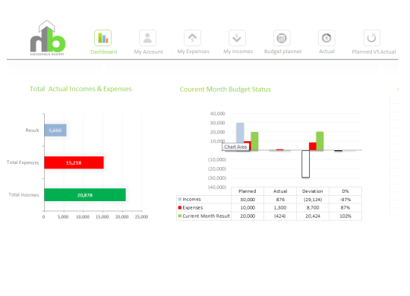The width and height of the screenshot is (410, 296).
Task: Select the green Current Month Result swatch
Action: click(180, 216)
